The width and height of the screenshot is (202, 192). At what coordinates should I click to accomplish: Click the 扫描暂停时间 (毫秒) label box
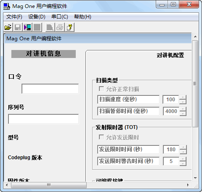128,111
